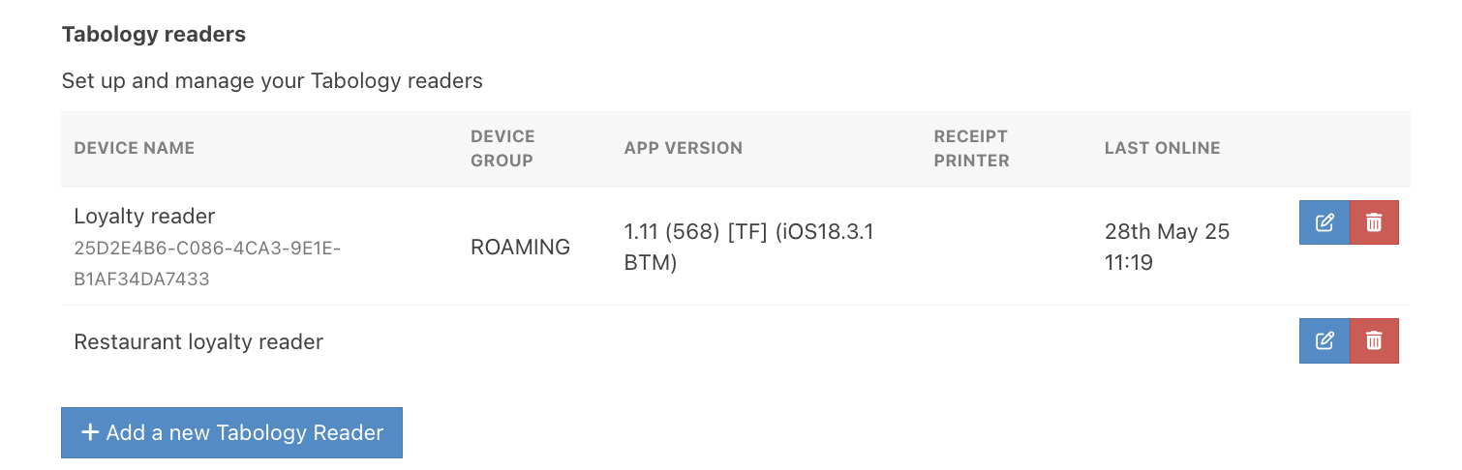Click the ROAMING device group cell

tap(520, 247)
